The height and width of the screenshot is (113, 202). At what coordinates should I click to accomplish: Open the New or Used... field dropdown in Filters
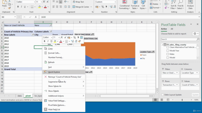(177, 73)
